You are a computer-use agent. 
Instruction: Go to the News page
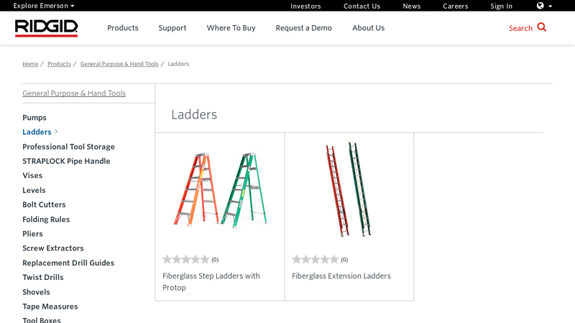coord(411,6)
